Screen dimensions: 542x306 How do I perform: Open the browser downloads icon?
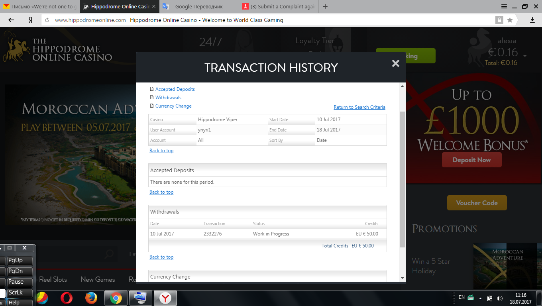coord(532,20)
